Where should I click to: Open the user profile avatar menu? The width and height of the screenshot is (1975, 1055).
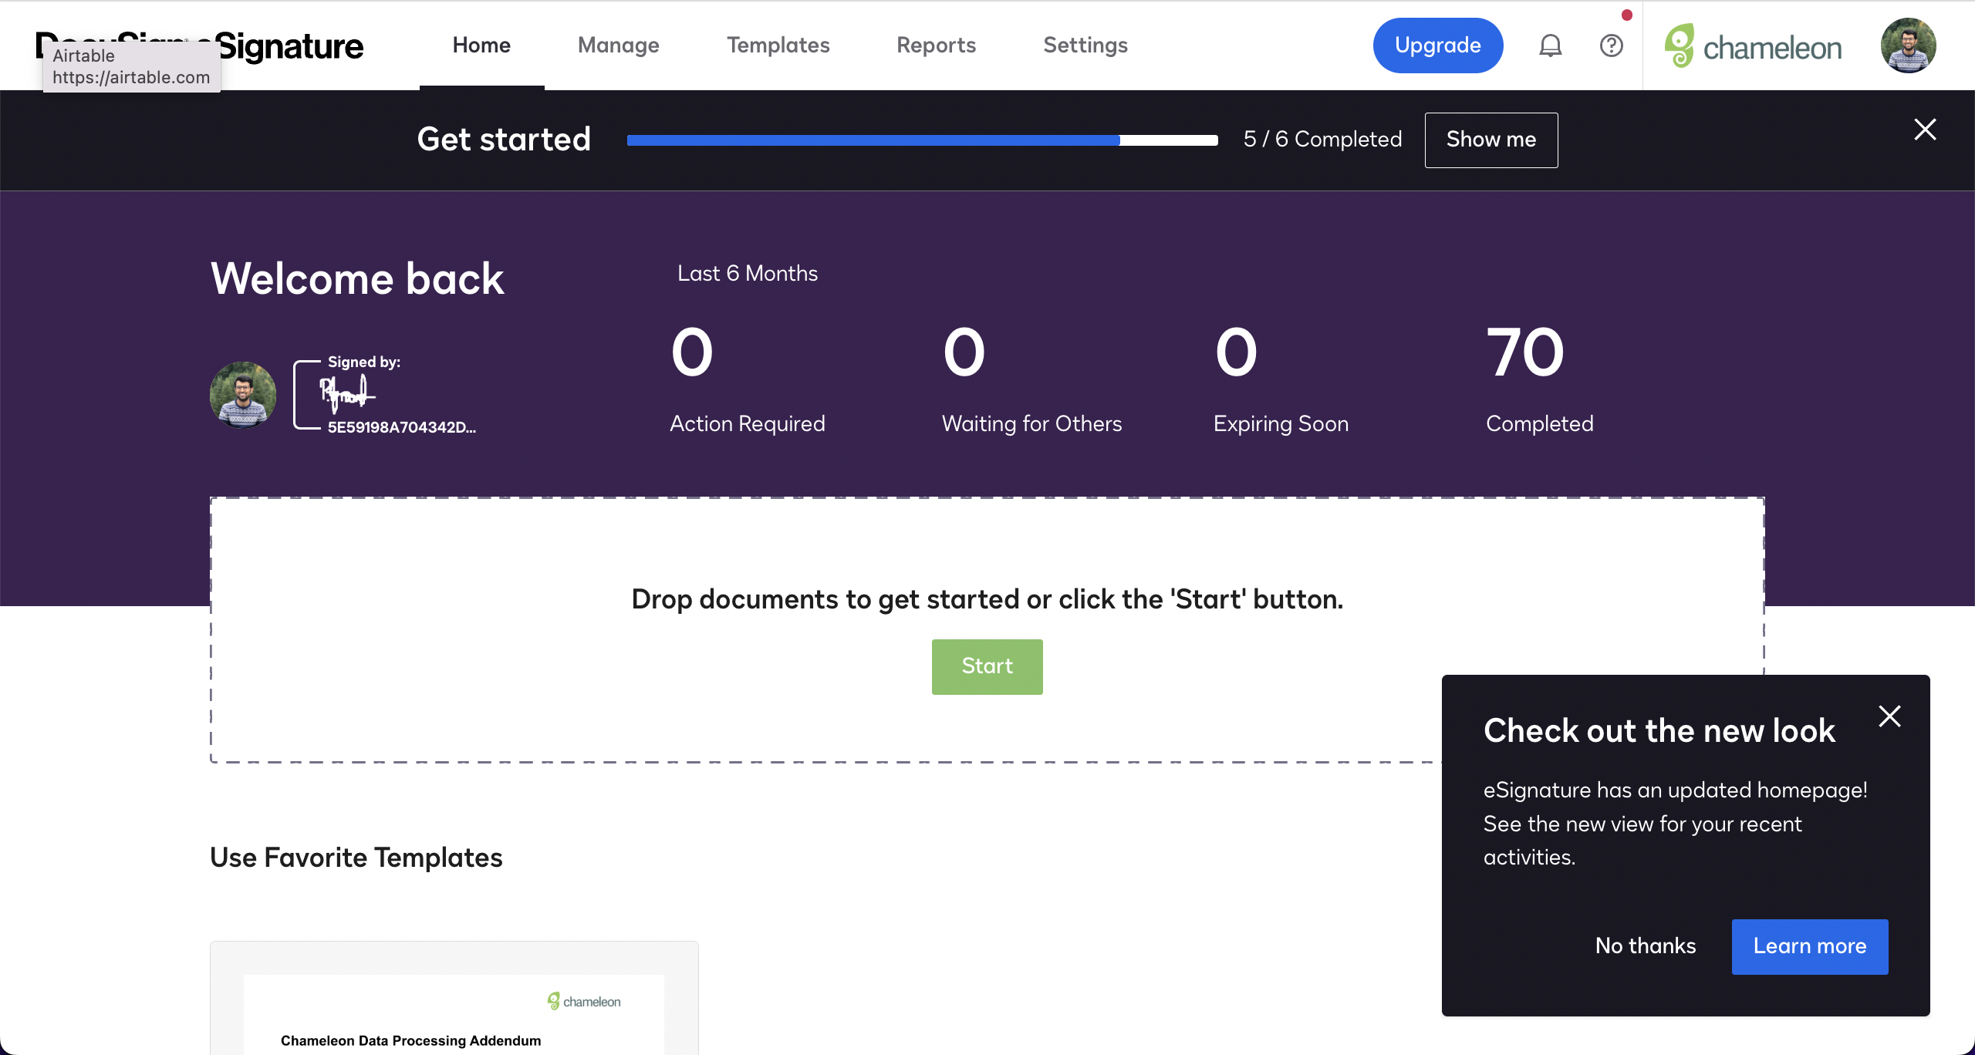[x=1908, y=46]
